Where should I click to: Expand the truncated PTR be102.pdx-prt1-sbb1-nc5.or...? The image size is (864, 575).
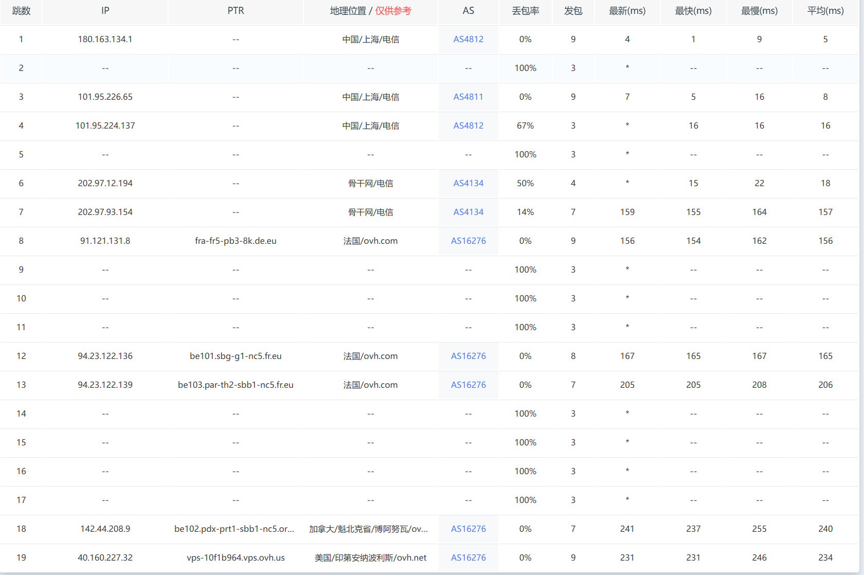(x=235, y=529)
